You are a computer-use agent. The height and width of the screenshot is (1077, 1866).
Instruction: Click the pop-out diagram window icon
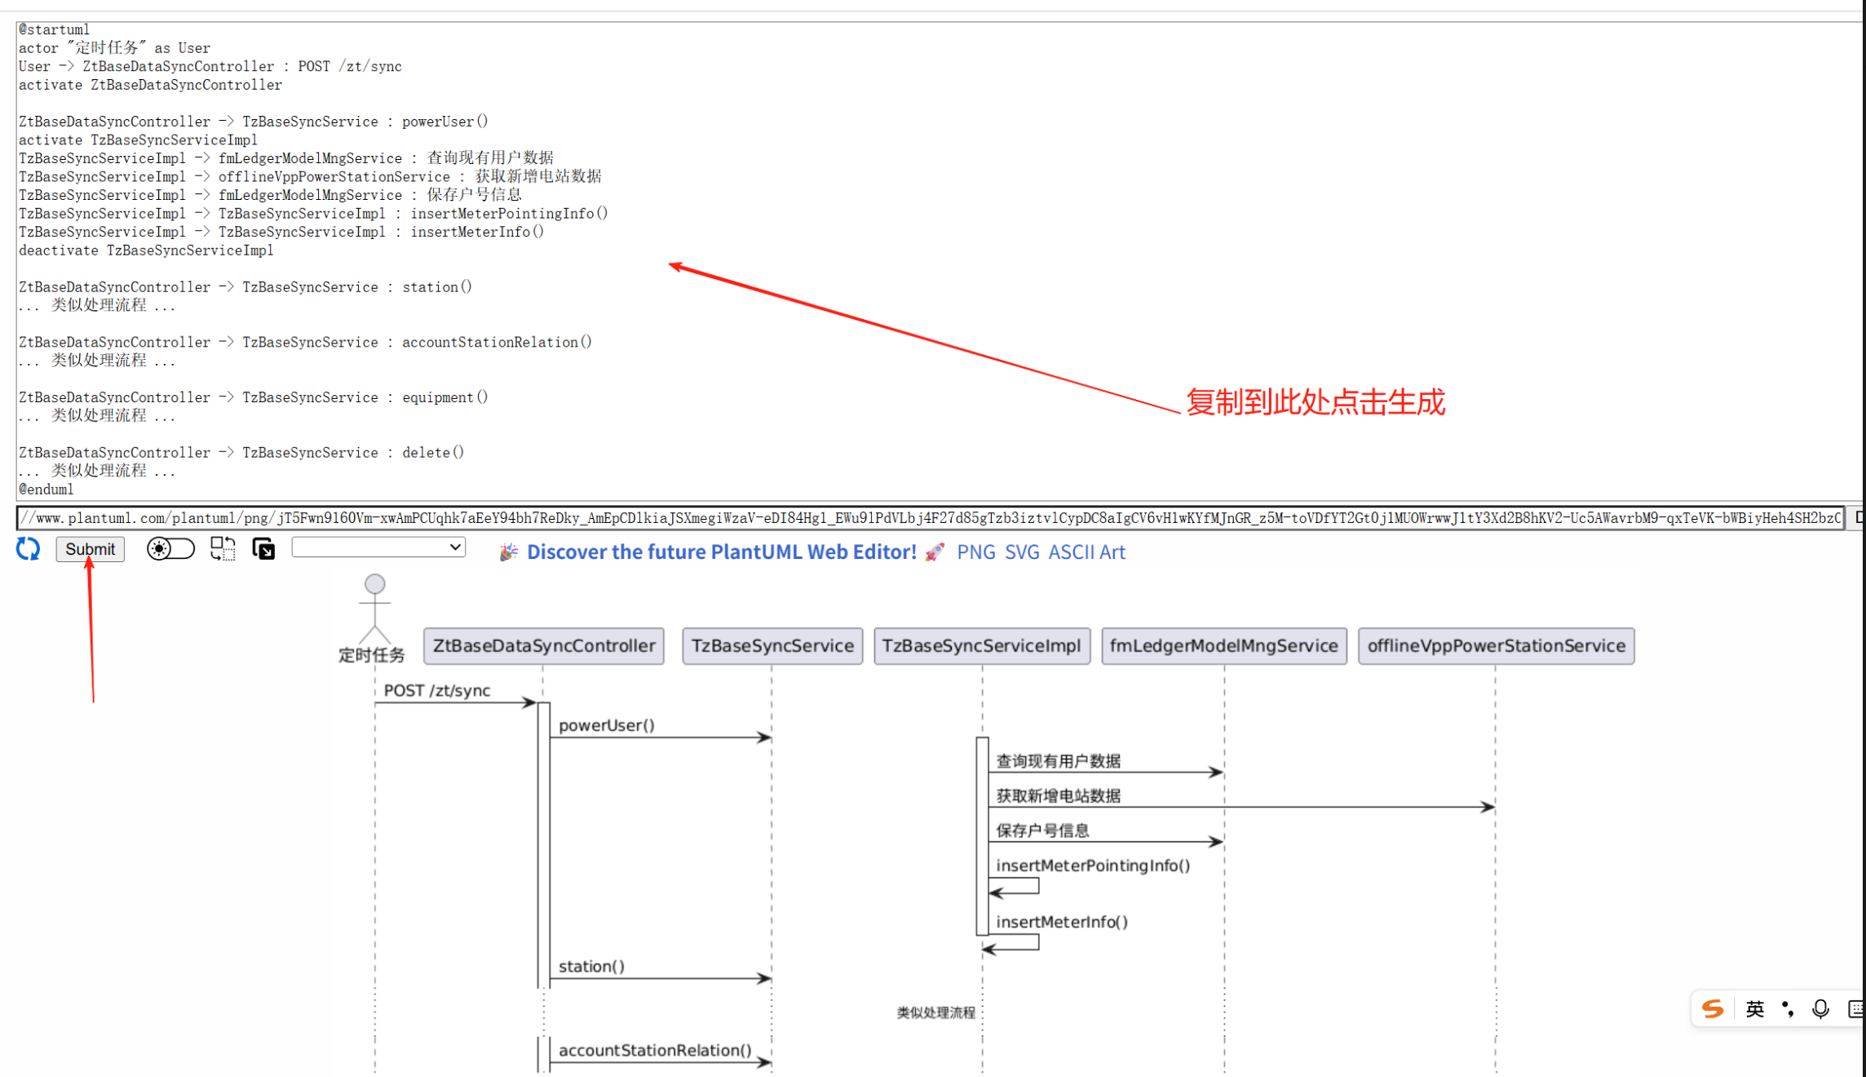click(x=263, y=549)
